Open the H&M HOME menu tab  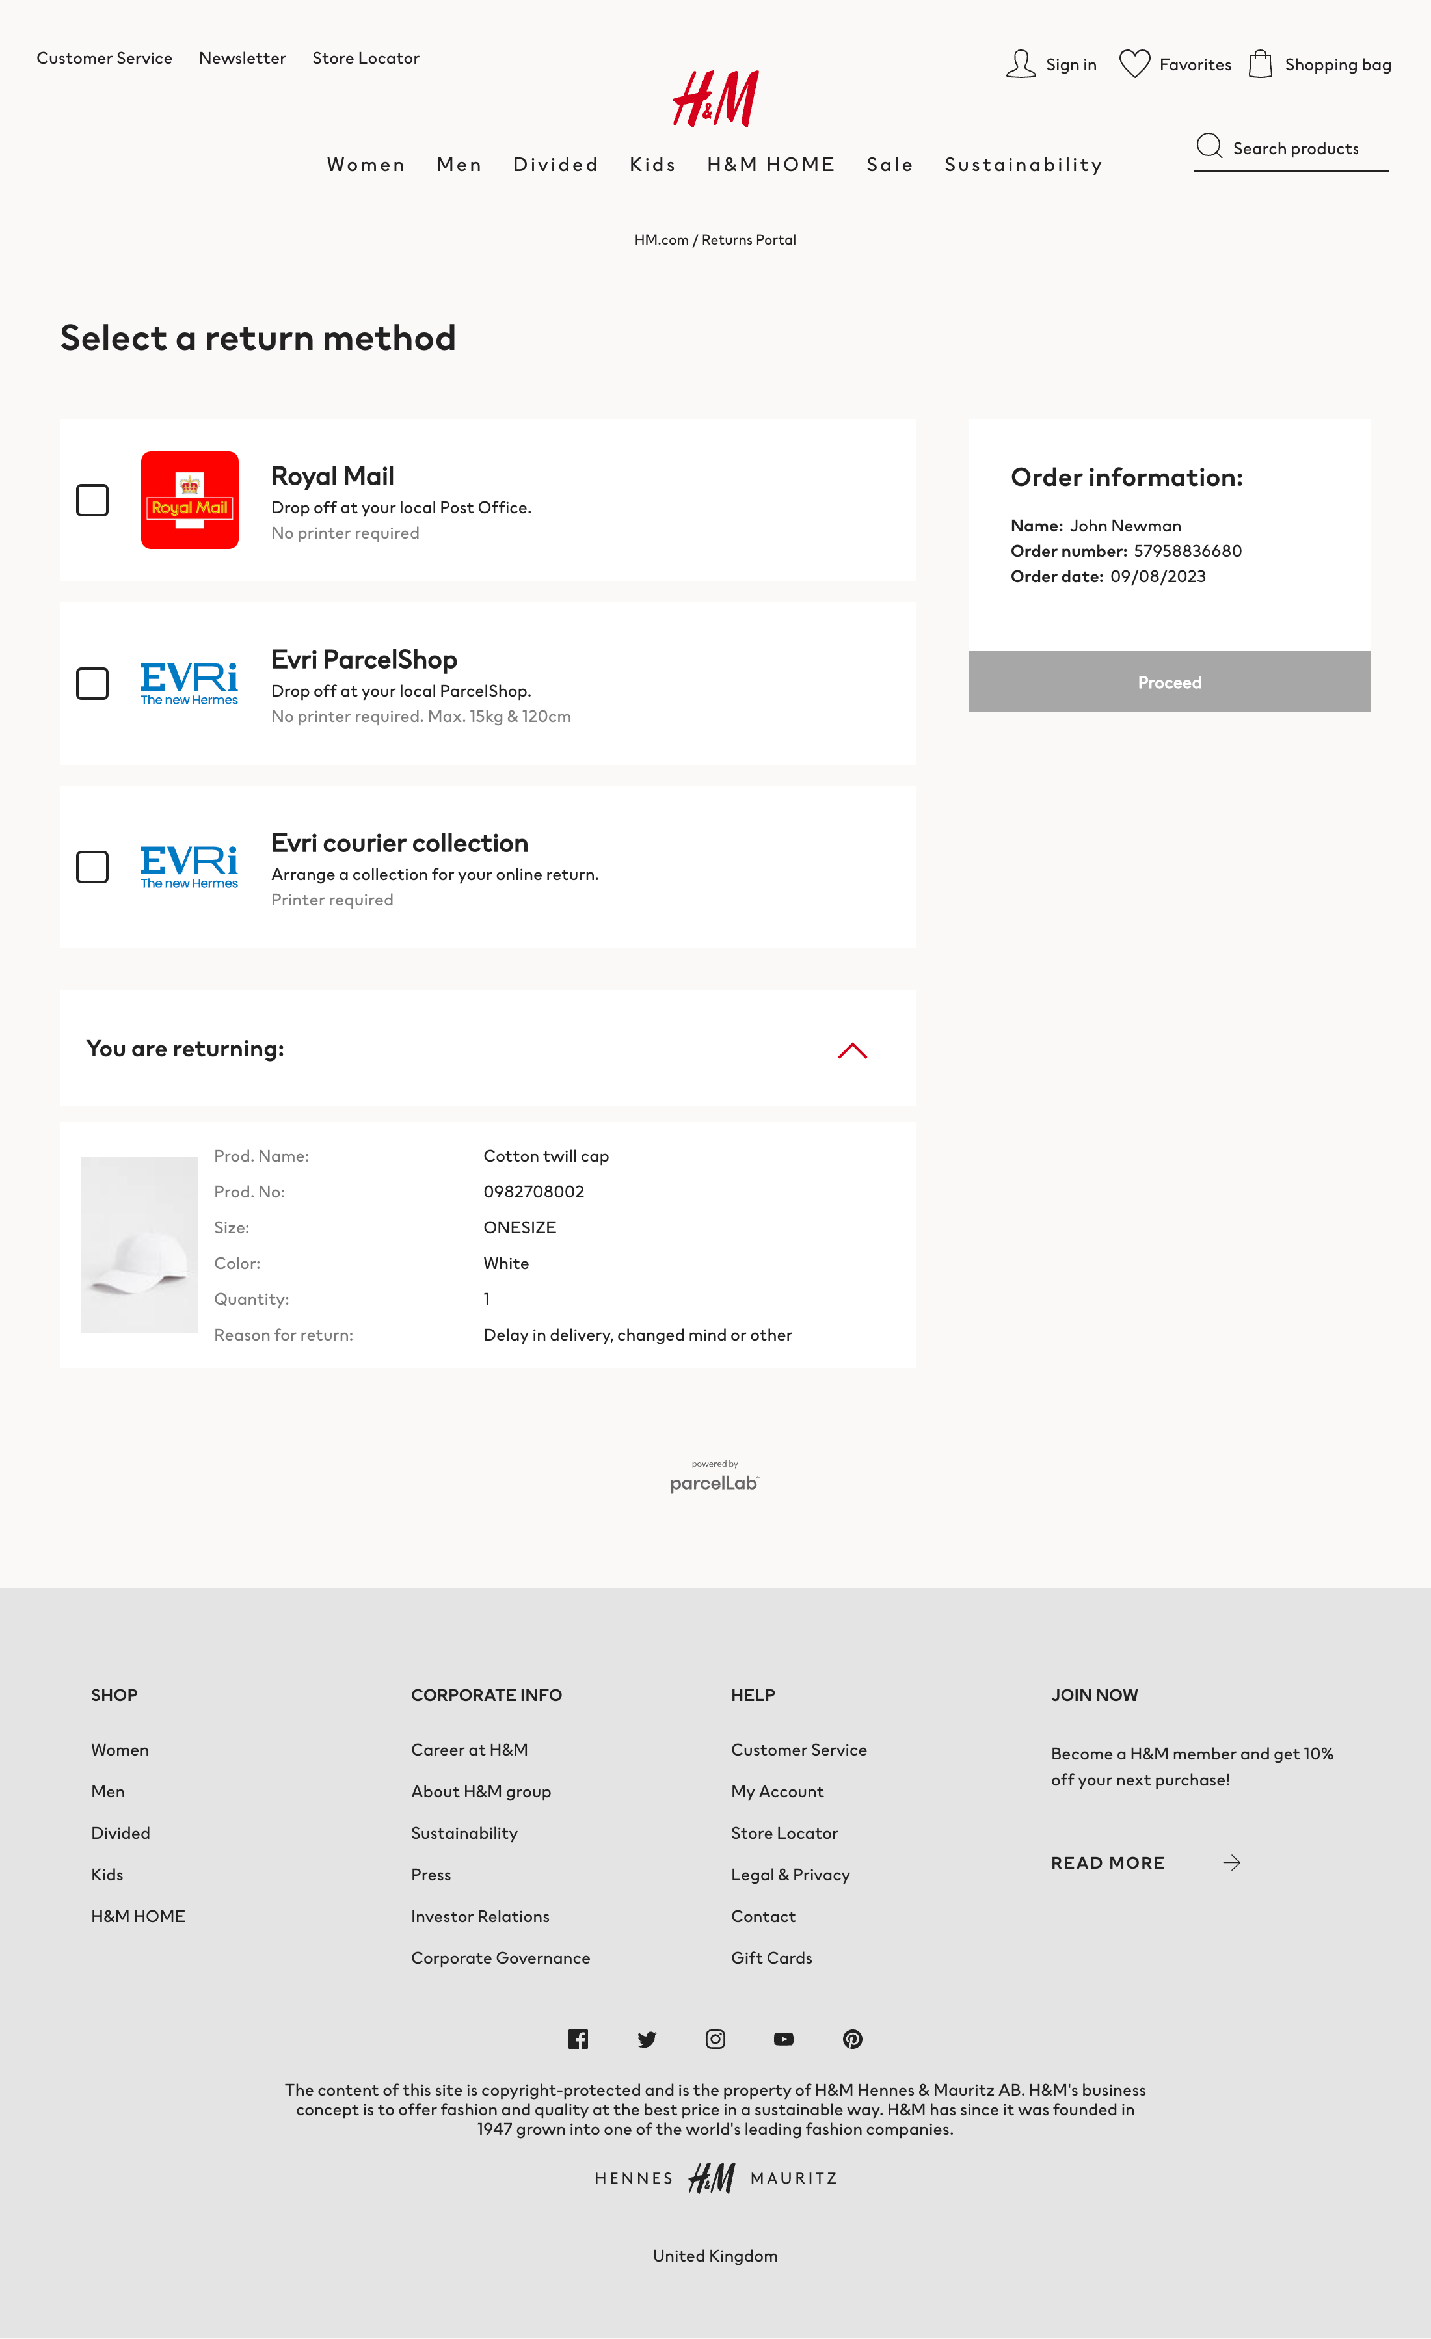tap(771, 163)
